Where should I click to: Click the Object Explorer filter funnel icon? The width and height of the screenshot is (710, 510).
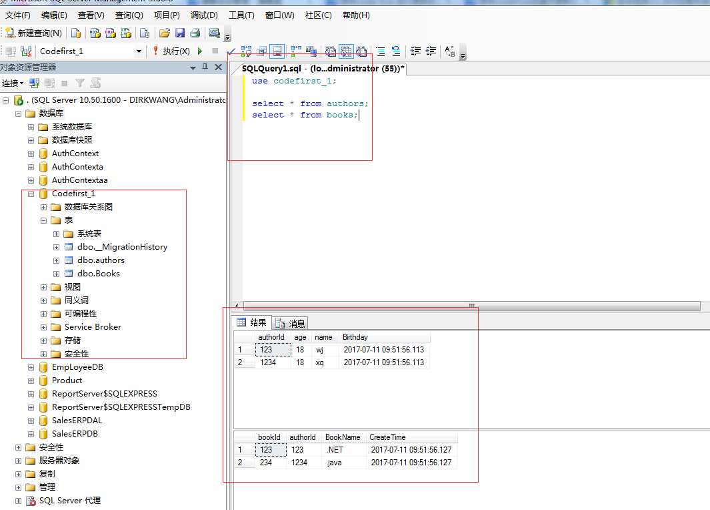click(80, 83)
